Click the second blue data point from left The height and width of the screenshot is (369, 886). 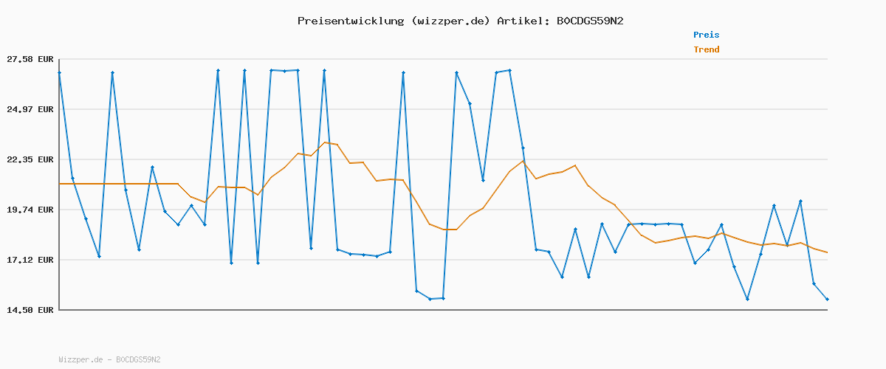(72, 178)
